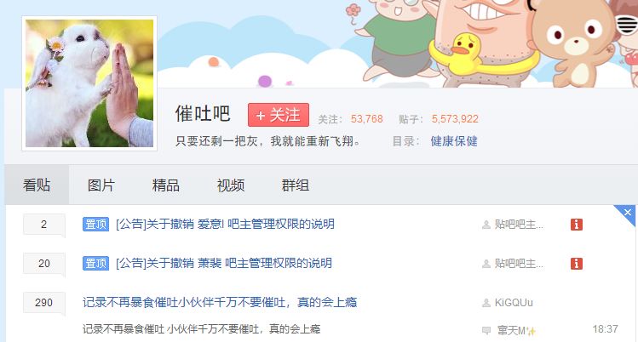Open the 精品 tab

tap(166, 185)
